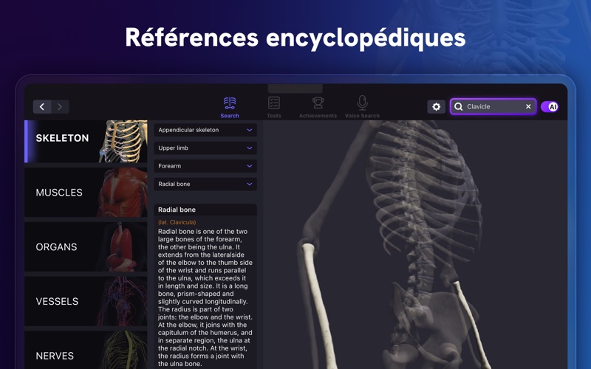The width and height of the screenshot is (591, 369).
Task: Open the Achievements tab
Action: [318, 107]
